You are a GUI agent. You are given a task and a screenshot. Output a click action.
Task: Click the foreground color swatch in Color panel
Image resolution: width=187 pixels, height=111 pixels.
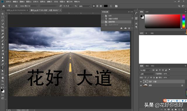click(141, 16)
